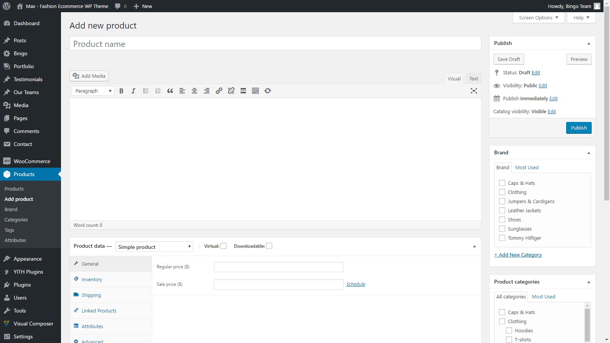
Task: Enter distraction-free fullscreen mode
Action: click(x=474, y=91)
